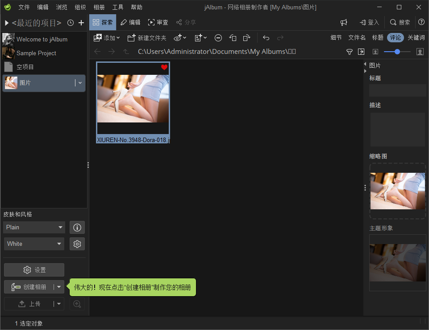The width and height of the screenshot is (429, 330).
Task: Open 相册 Album menu
Action: coord(99,8)
